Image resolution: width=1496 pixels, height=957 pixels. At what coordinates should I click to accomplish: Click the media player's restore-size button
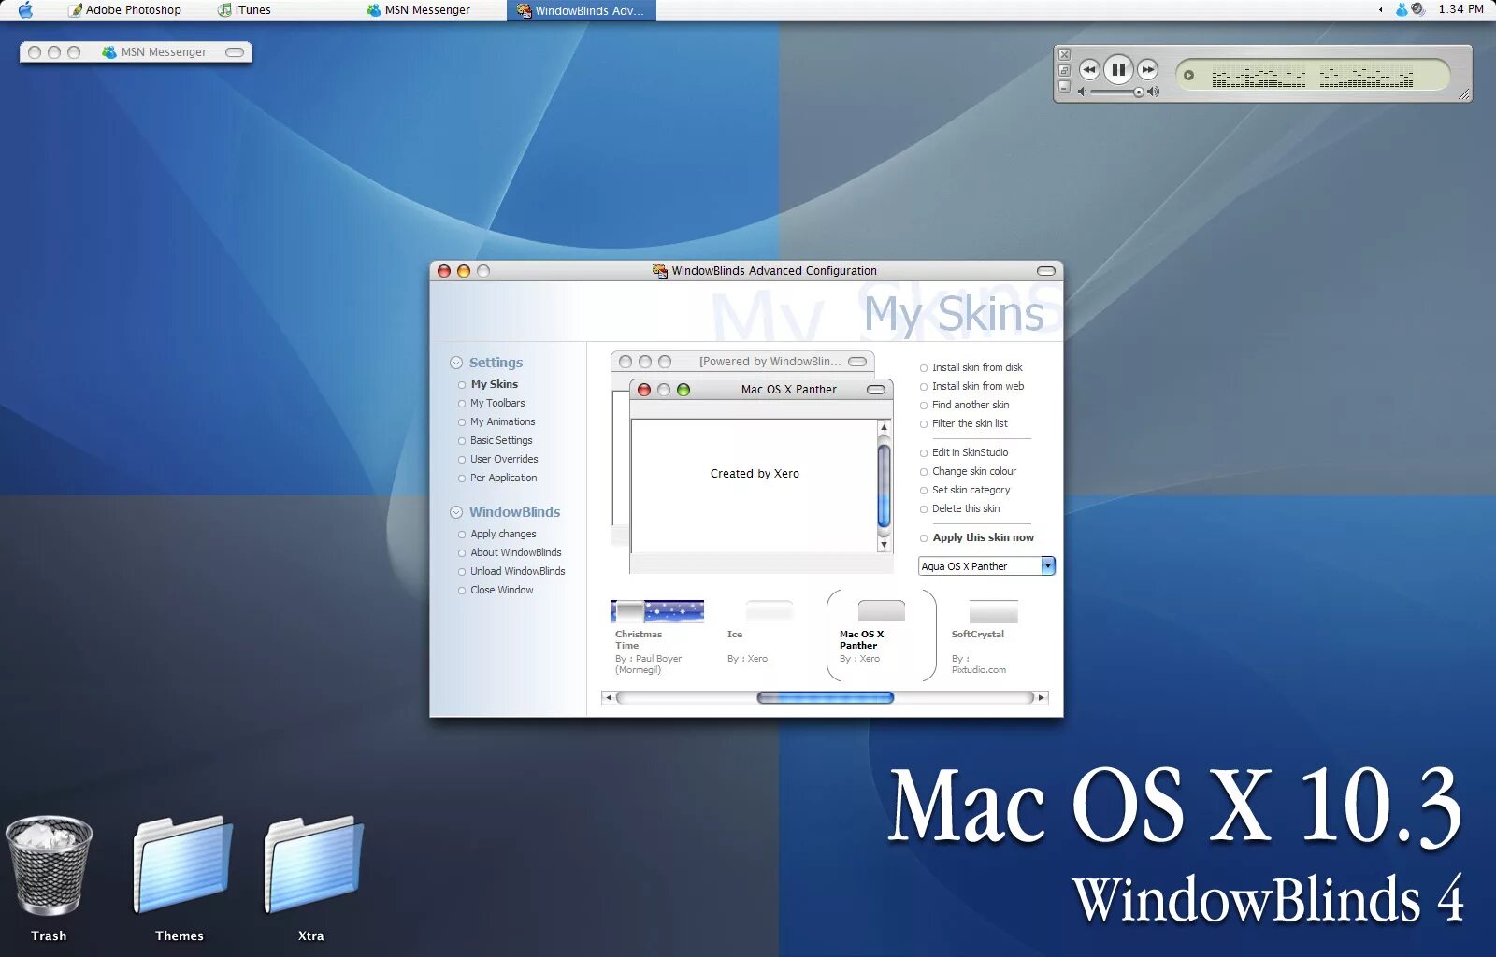click(1064, 71)
